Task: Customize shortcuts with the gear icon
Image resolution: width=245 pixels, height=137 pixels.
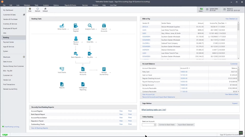Action: tap(24, 57)
